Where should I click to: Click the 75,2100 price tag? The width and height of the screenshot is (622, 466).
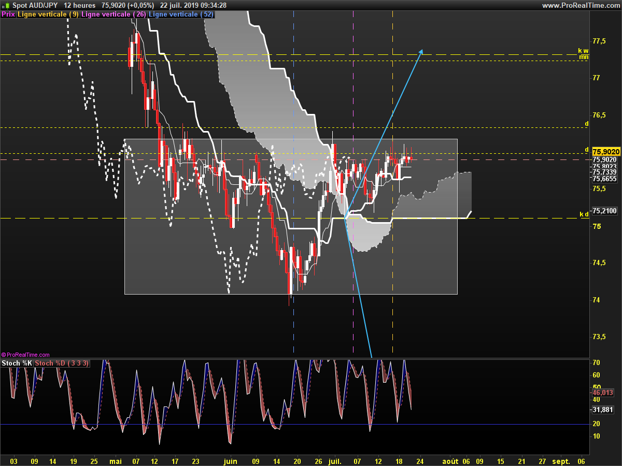tap(604, 211)
